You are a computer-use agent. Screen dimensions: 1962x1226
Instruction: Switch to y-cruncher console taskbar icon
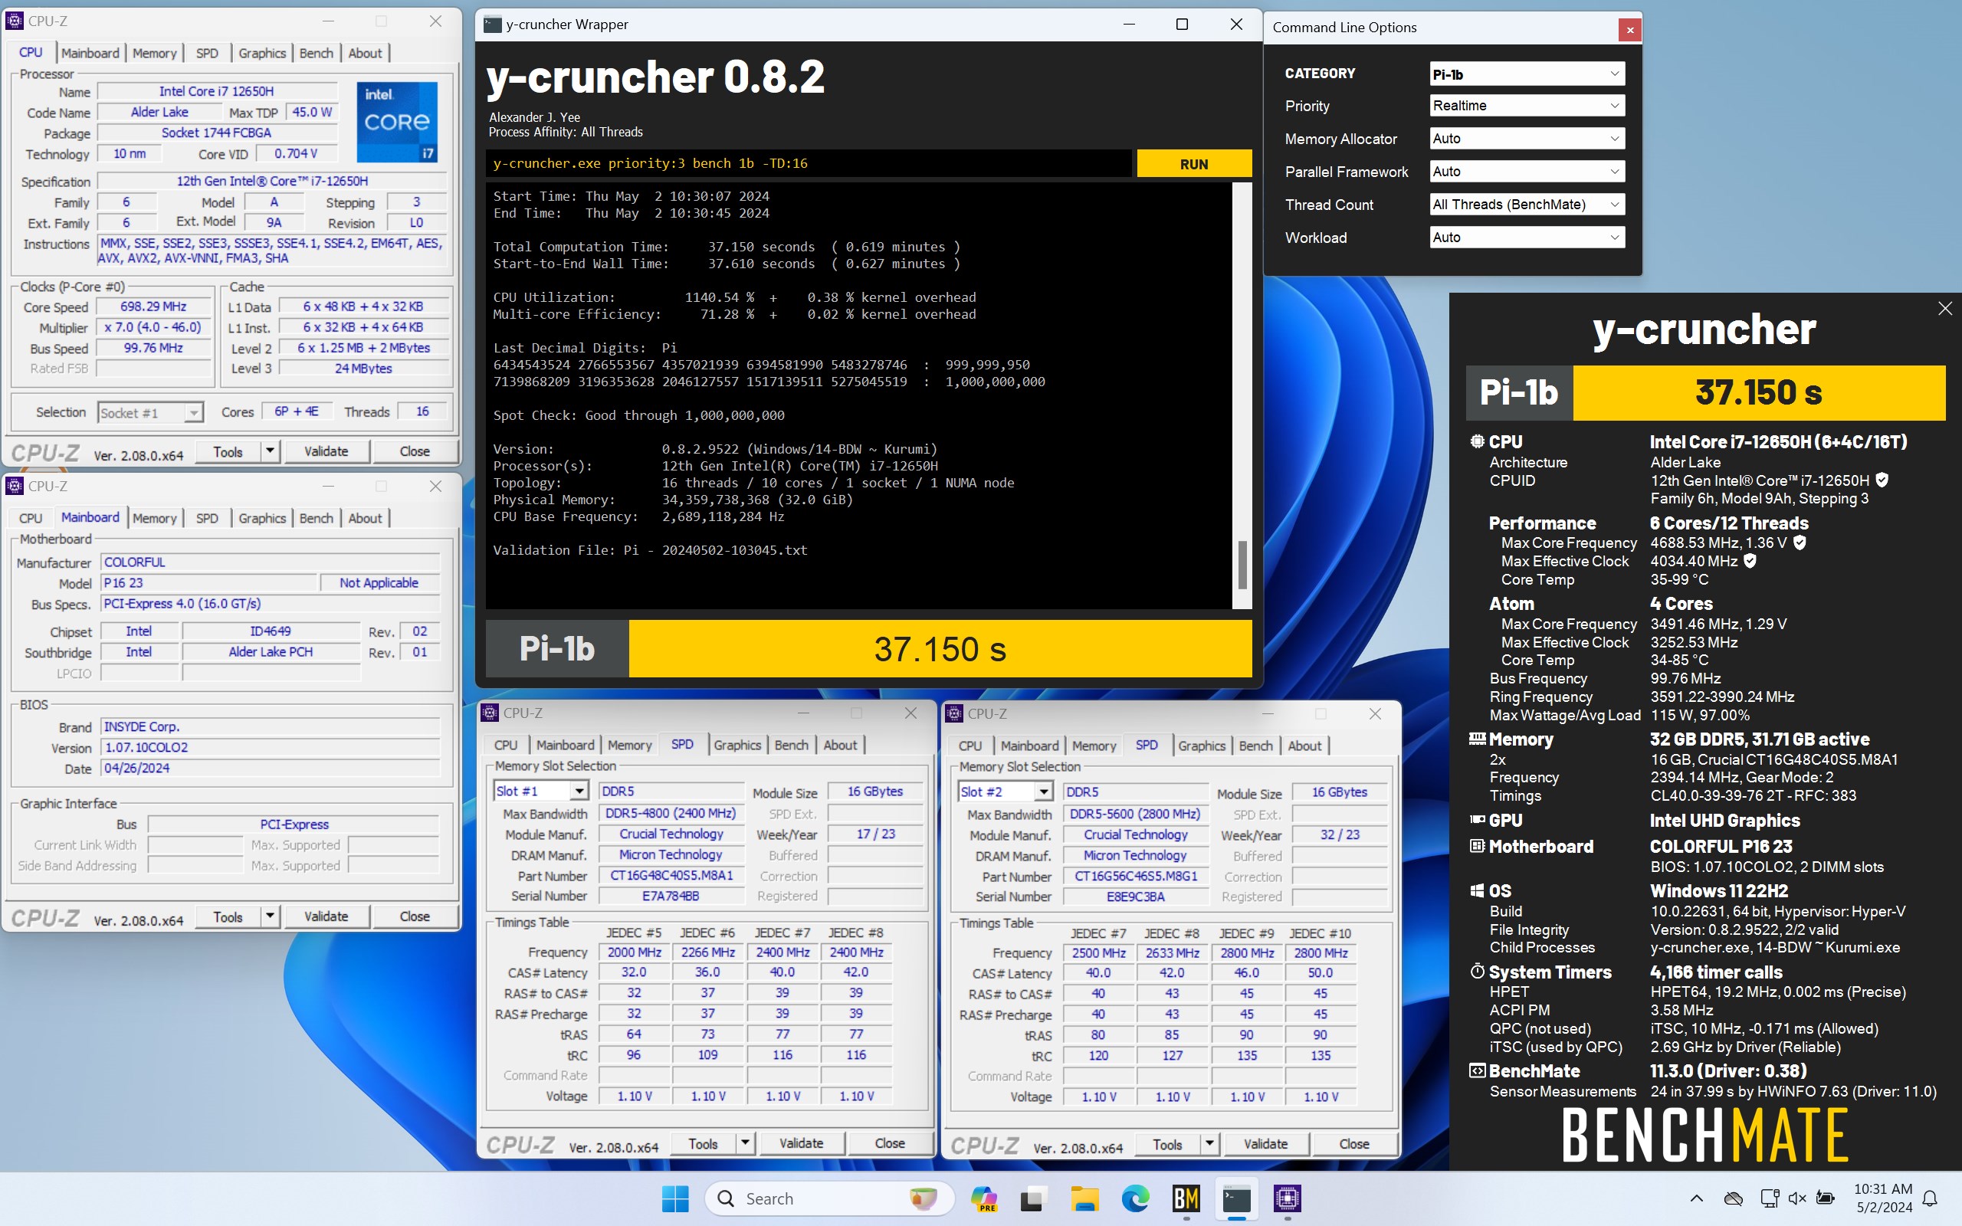coord(1236,1198)
